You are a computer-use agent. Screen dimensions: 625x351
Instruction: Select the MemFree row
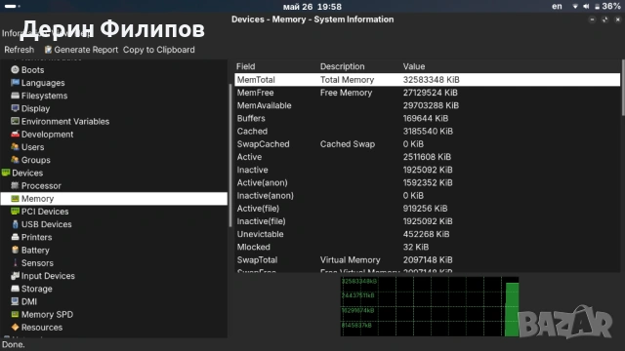[428, 93]
